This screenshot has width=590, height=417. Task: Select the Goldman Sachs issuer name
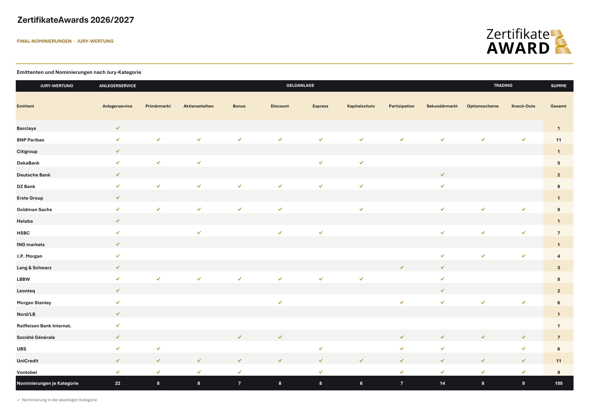[34, 210]
